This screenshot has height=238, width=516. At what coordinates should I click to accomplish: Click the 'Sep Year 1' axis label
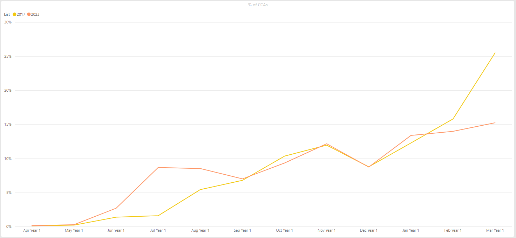242,230
